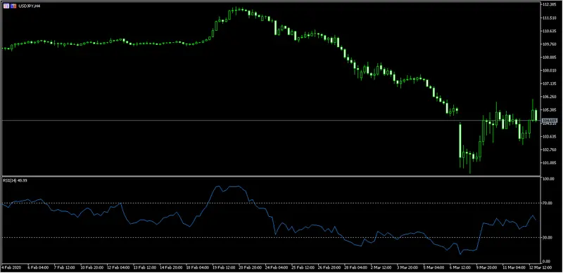Screen dimensions: 563x273
Task: Click the flag icon next to USDJPY,H4
Action: point(13,6)
